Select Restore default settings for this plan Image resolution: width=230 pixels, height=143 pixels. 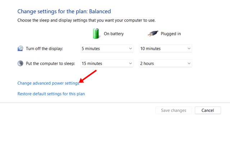pos(51,94)
